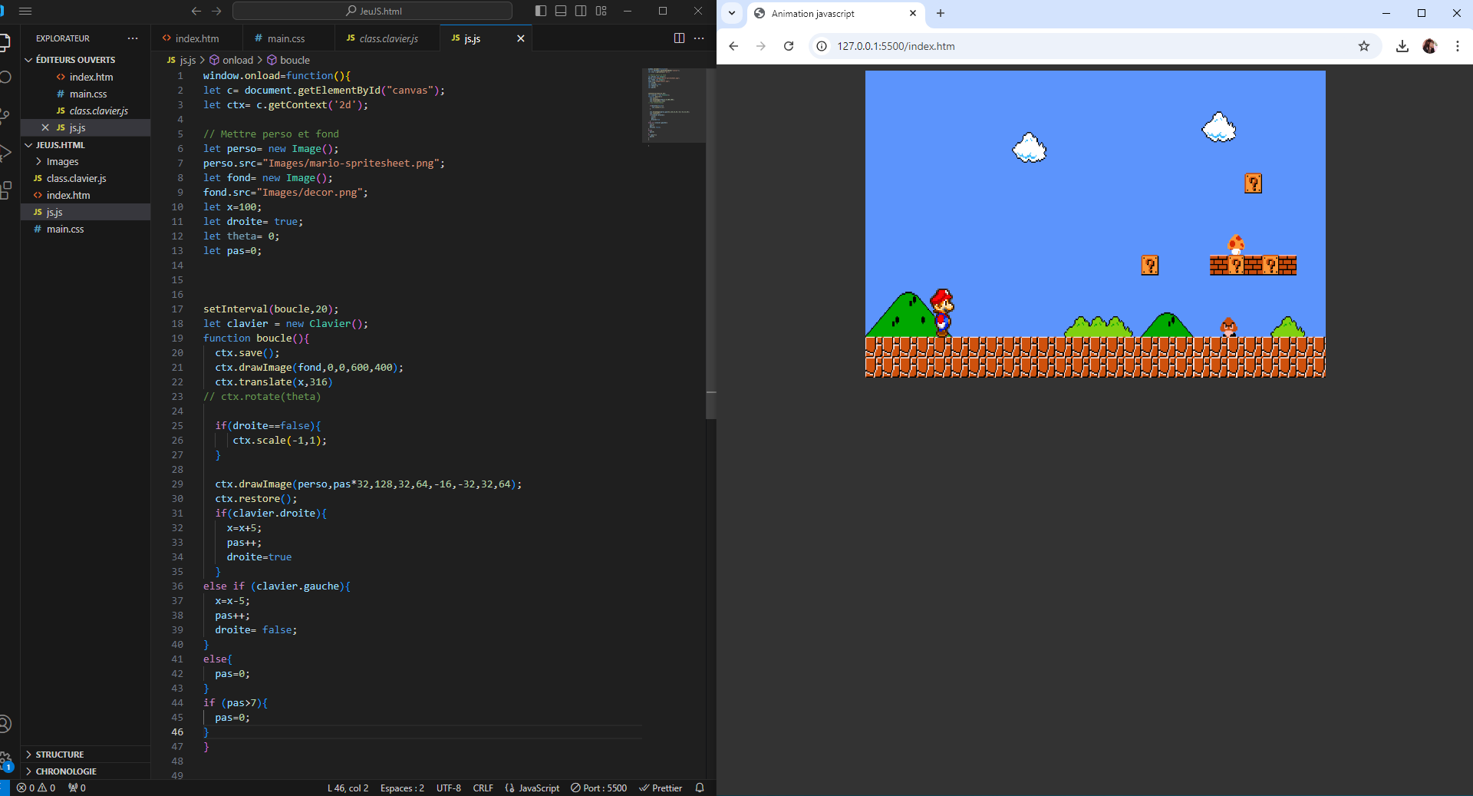Change end of line sequence CRLF
The height and width of the screenshot is (796, 1473).
pyautogui.click(x=483, y=788)
